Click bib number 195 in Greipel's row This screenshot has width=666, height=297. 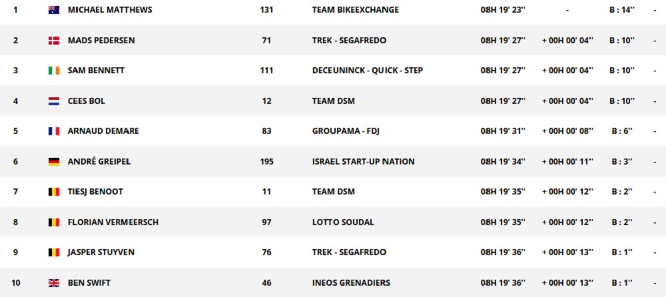click(266, 162)
